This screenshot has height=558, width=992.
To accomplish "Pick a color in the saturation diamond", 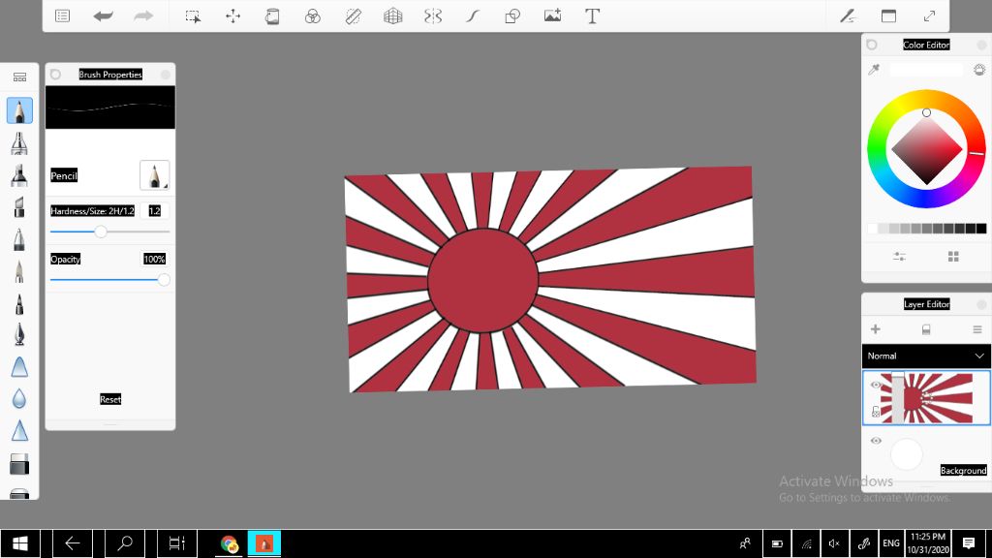I will click(x=927, y=150).
